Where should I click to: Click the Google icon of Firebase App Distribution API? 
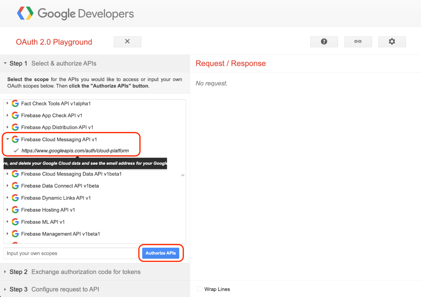(x=15, y=127)
